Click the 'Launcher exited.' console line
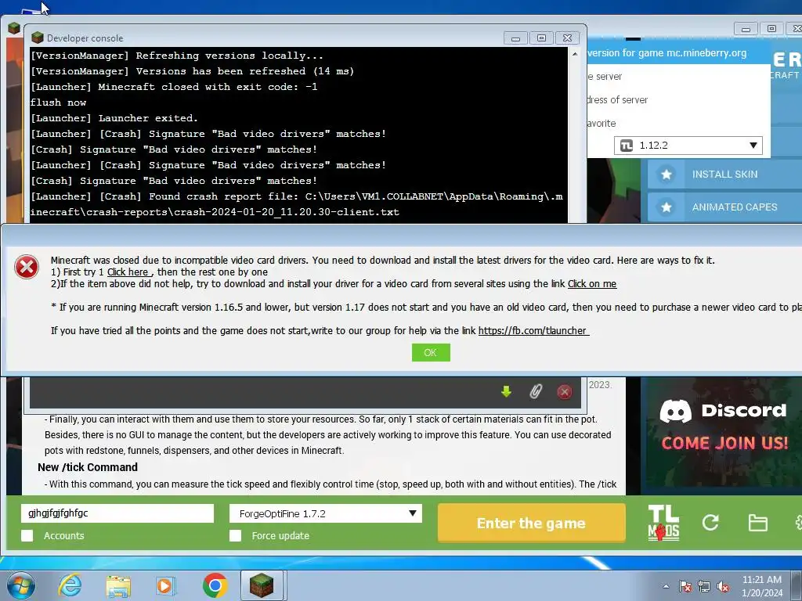The height and width of the screenshot is (601, 802). point(114,118)
